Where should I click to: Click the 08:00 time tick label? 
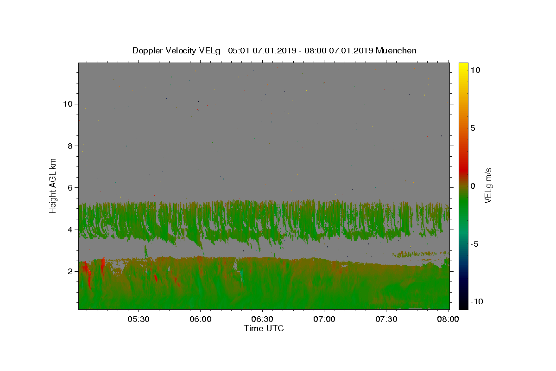(x=448, y=319)
